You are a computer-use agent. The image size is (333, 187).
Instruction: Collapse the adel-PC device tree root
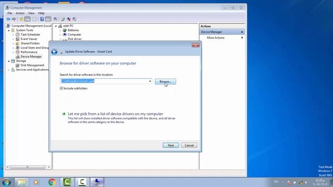56,26
